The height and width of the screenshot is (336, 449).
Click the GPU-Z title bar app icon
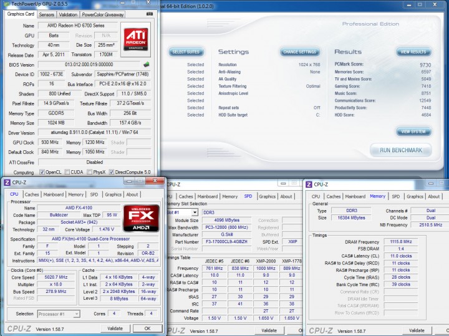pyautogui.click(x=7, y=4)
